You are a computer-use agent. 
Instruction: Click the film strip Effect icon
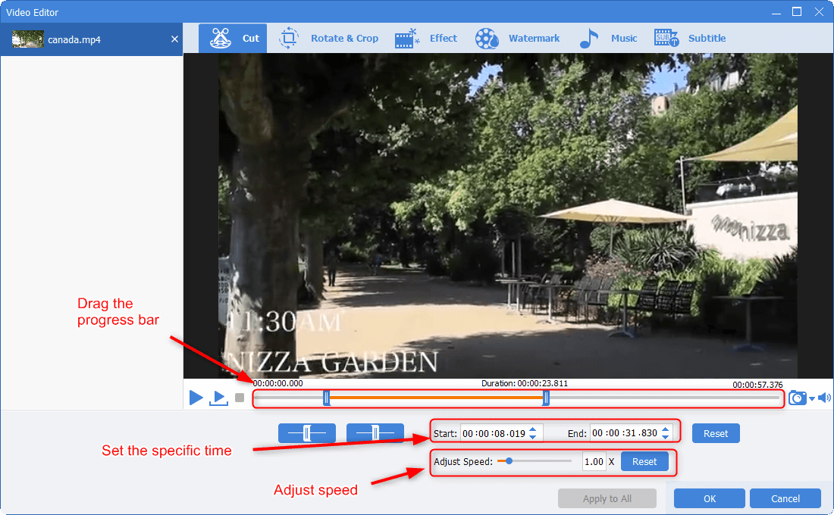(x=407, y=39)
